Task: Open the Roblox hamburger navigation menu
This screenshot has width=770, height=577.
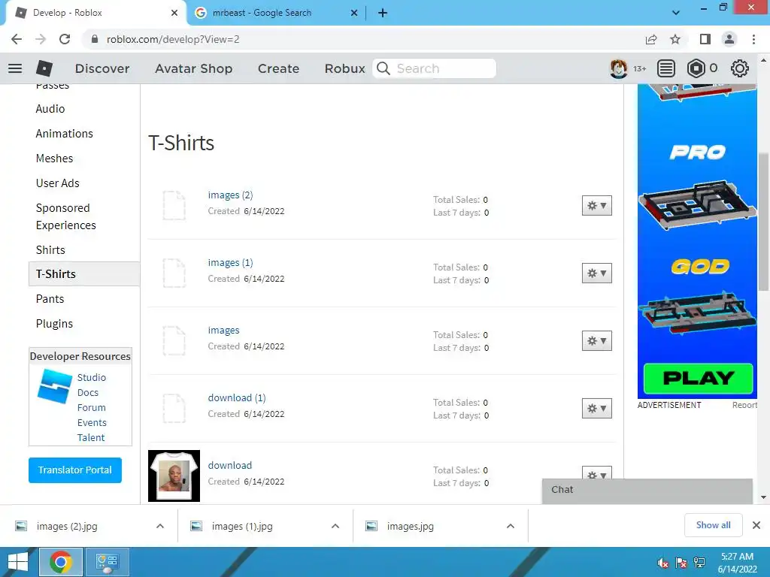Action: point(15,68)
